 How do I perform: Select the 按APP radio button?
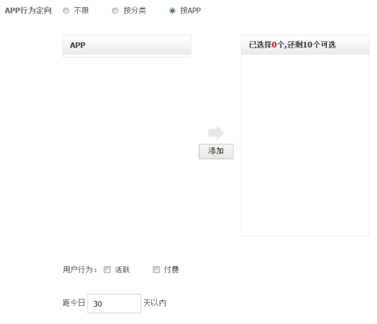coord(173,11)
